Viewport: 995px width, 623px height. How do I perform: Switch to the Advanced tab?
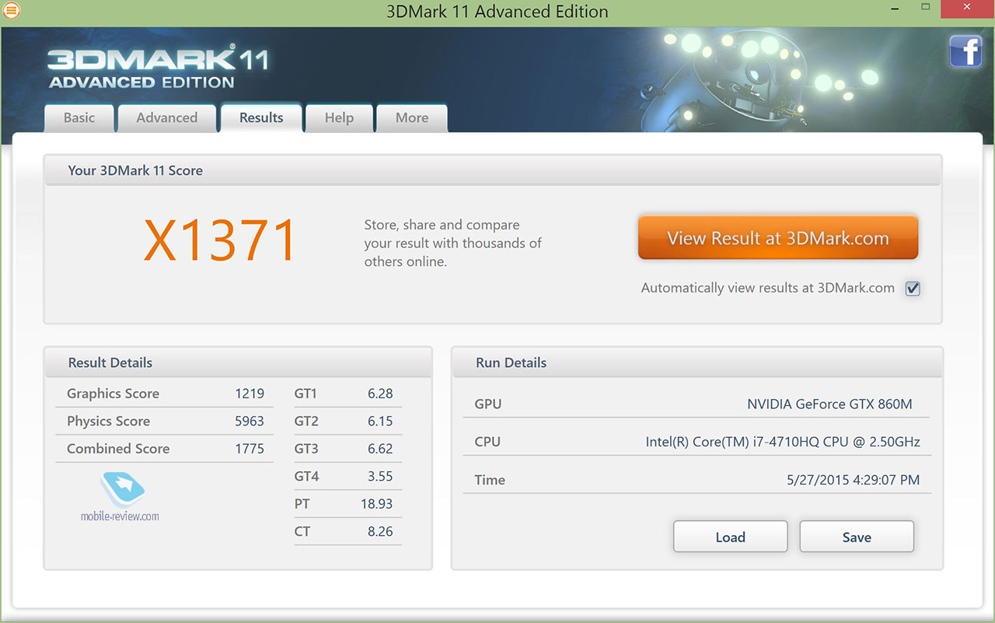point(166,117)
